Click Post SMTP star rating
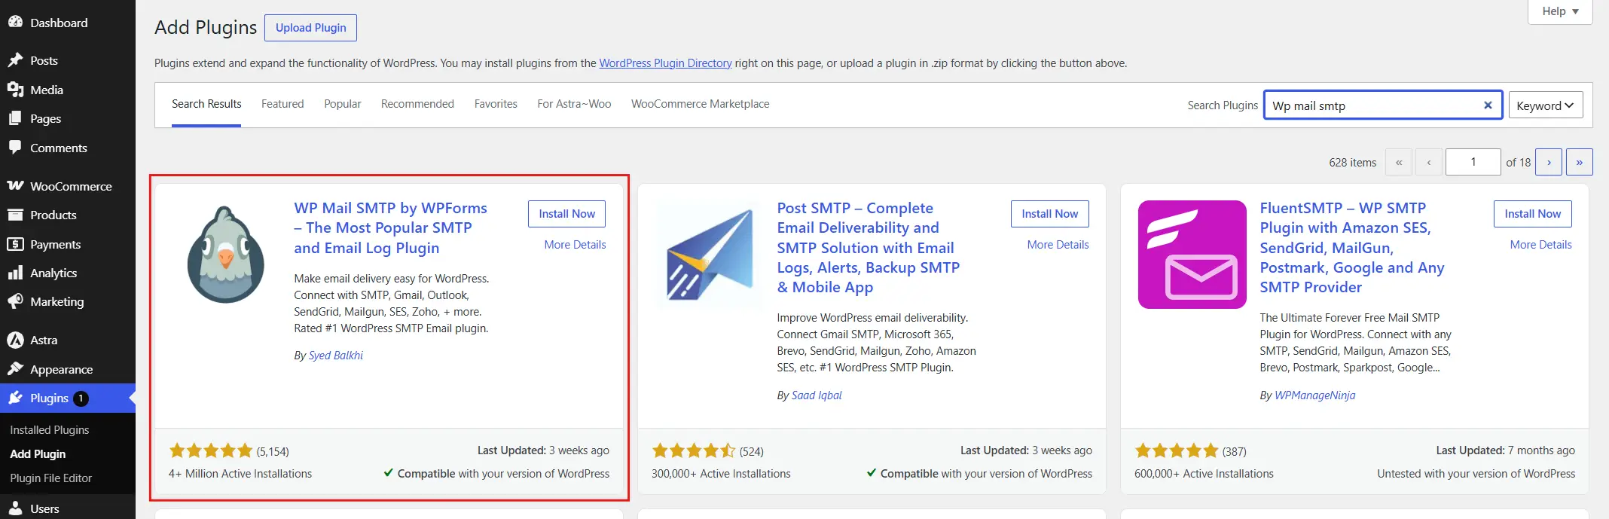This screenshot has height=519, width=1609. (694, 450)
